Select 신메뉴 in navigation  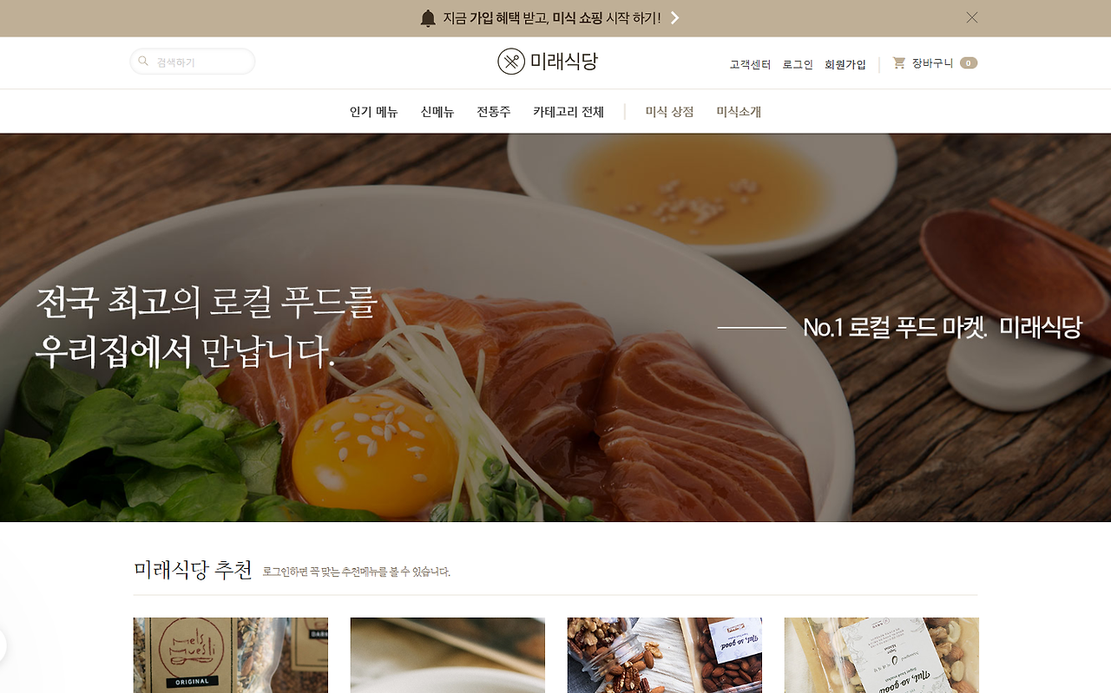(437, 112)
